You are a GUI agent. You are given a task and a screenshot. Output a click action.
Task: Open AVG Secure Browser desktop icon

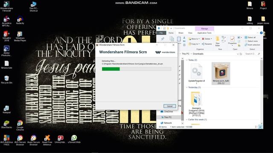pyautogui.click(x=20, y=140)
